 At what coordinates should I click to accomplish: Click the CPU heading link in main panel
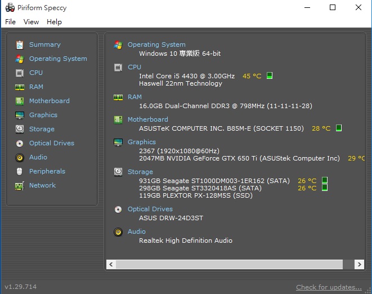(x=135, y=67)
